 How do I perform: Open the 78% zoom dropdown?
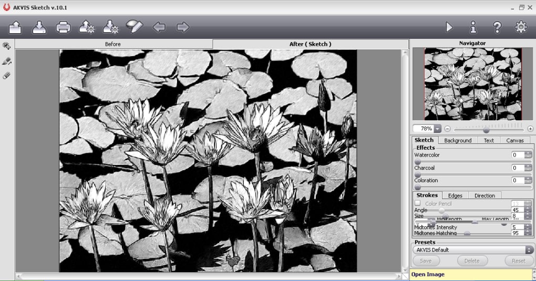point(438,129)
